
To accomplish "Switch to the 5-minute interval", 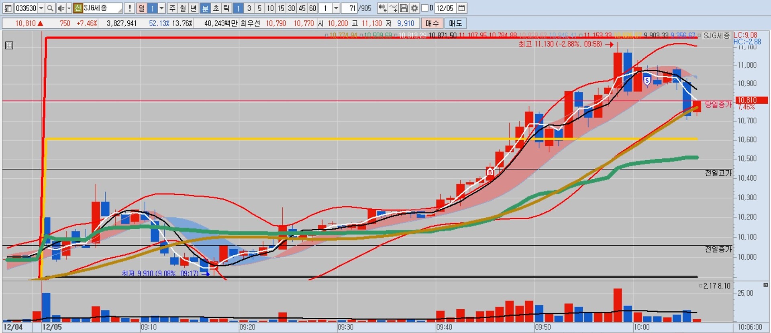I will click(259, 8).
